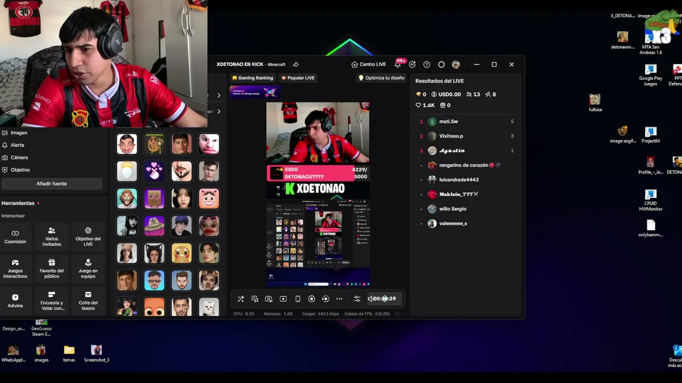The width and height of the screenshot is (682, 383).
Task: Select the Alerta source
Action: coord(13,145)
